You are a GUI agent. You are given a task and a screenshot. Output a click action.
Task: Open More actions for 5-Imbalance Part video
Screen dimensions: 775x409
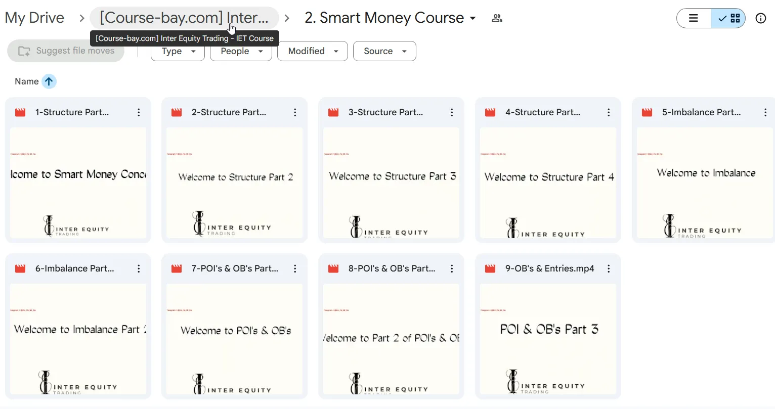(x=765, y=113)
